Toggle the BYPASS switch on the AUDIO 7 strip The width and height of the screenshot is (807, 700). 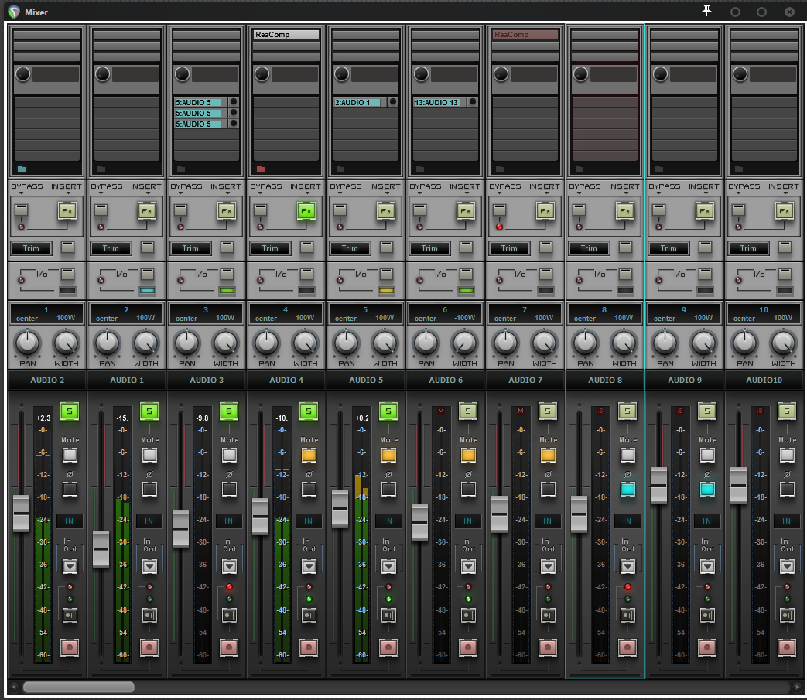500,210
